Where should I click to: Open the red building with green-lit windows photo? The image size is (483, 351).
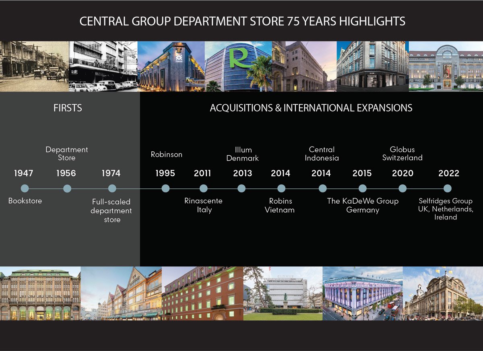point(202,293)
